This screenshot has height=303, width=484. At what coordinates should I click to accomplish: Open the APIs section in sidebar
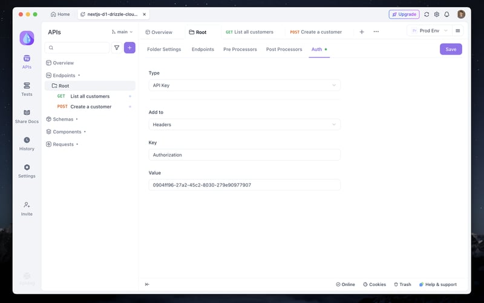(27, 62)
